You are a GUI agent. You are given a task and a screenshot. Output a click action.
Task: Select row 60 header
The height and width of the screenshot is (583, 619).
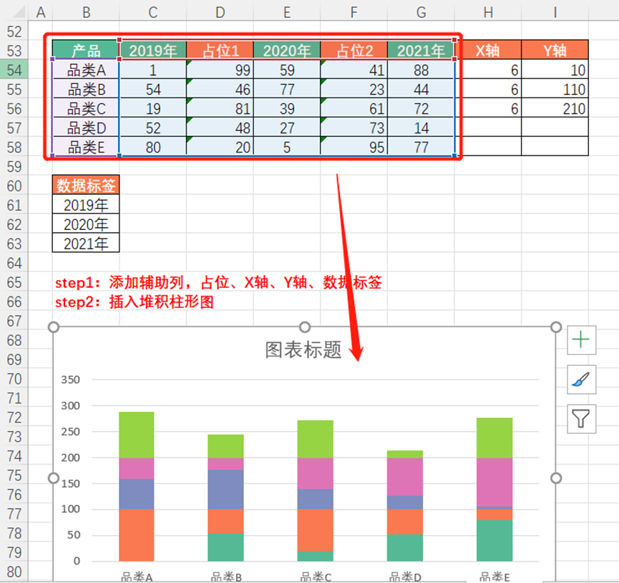point(14,185)
